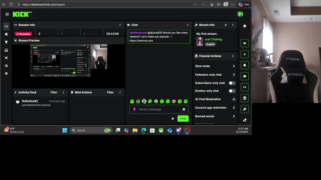Toggle the camera panel button on right rail
The image size is (321, 180).
(x=245, y=98)
